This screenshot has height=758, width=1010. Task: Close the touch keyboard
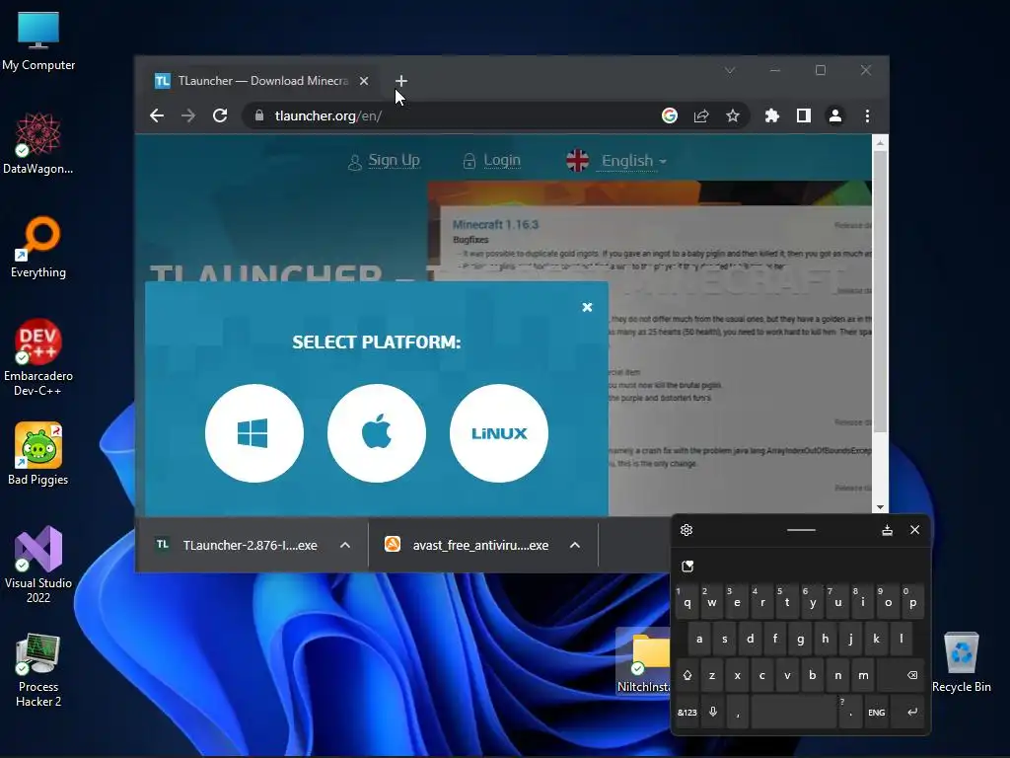914,530
